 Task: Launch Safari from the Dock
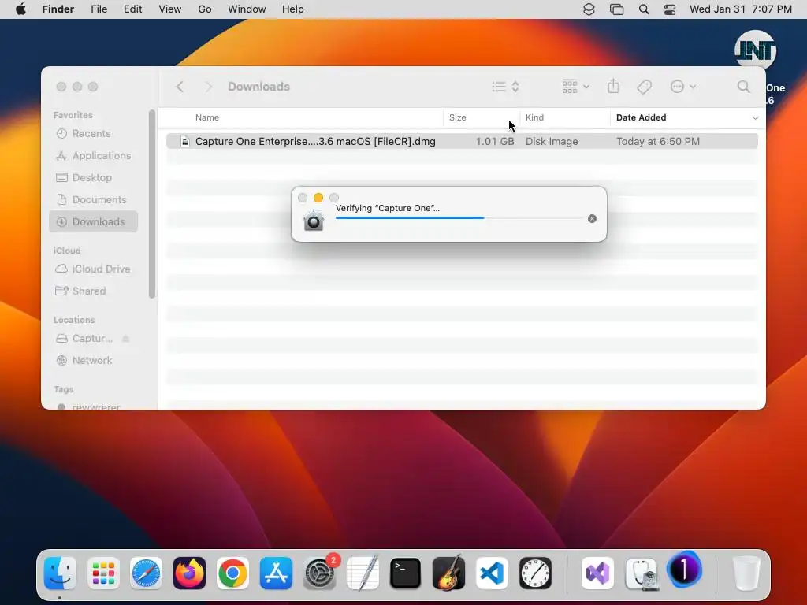[146, 573]
